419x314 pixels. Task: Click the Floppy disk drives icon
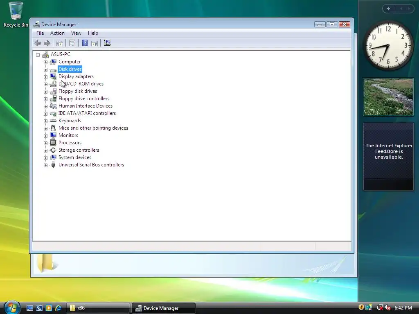53,91
